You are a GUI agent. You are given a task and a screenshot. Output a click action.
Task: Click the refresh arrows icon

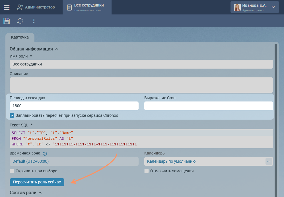pyautogui.click(x=20, y=21)
